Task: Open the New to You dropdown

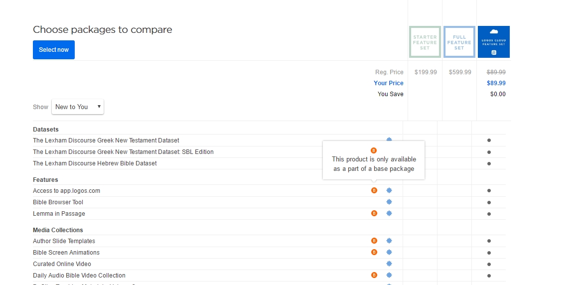Action: point(78,107)
